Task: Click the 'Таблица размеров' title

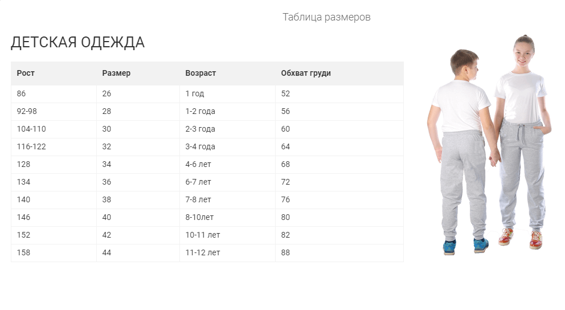Action: tap(326, 17)
